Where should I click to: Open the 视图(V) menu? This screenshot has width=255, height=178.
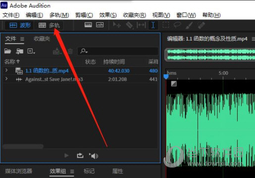(161, 15)
